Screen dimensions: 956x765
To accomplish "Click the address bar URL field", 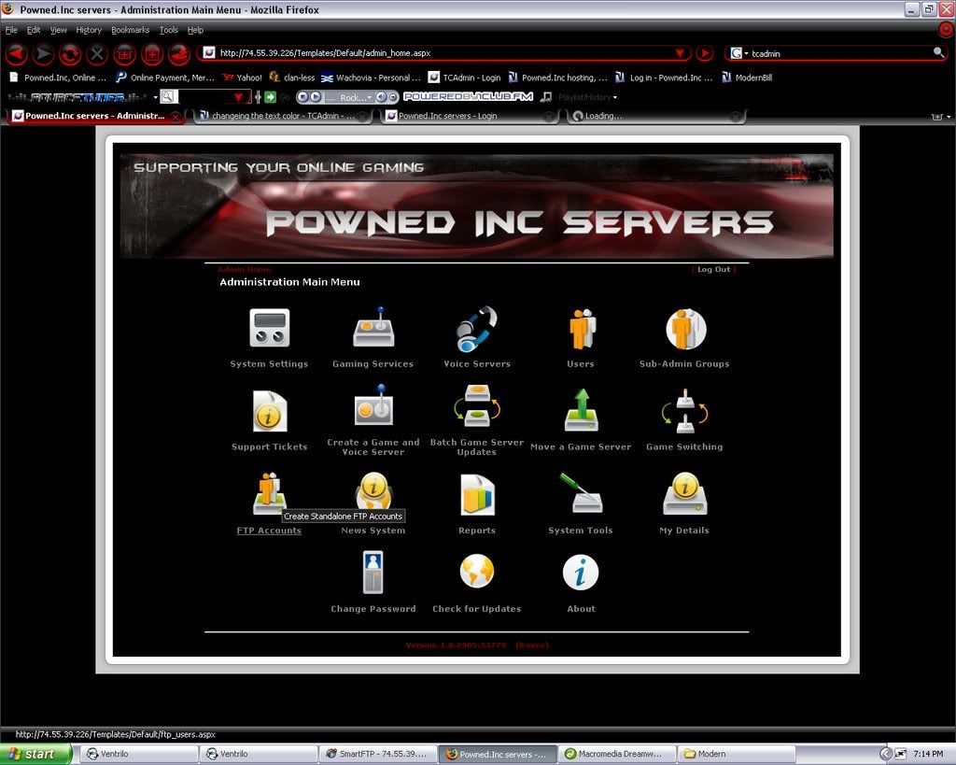I will click(x=439, y=53).
